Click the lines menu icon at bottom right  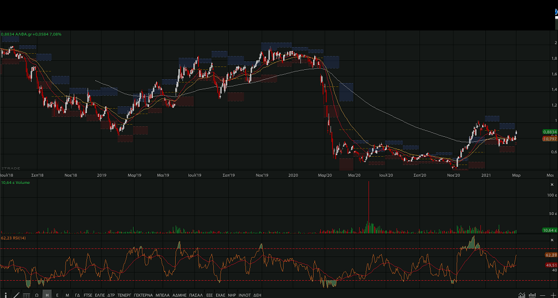click(533, 294)
